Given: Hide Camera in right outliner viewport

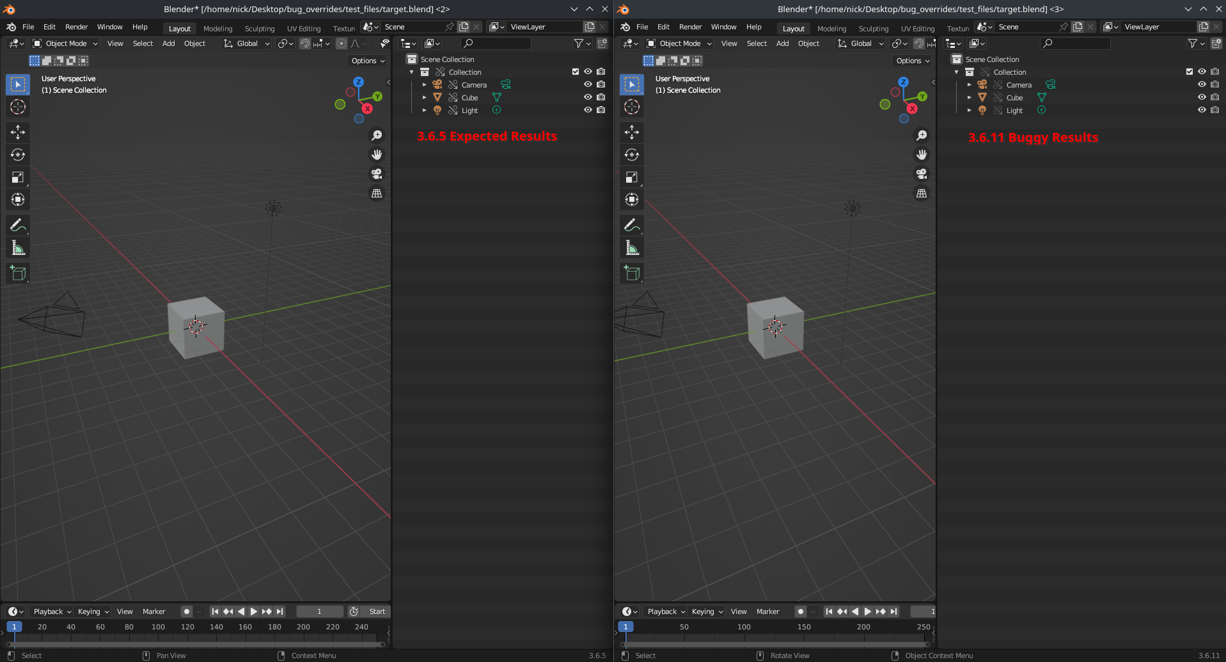Looking at the screenshot, I should 1202,84.
